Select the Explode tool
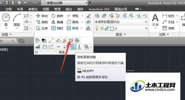185x100 pixels. 88,22
